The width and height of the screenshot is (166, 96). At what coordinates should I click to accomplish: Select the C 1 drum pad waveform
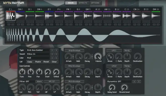pos(11,16)
